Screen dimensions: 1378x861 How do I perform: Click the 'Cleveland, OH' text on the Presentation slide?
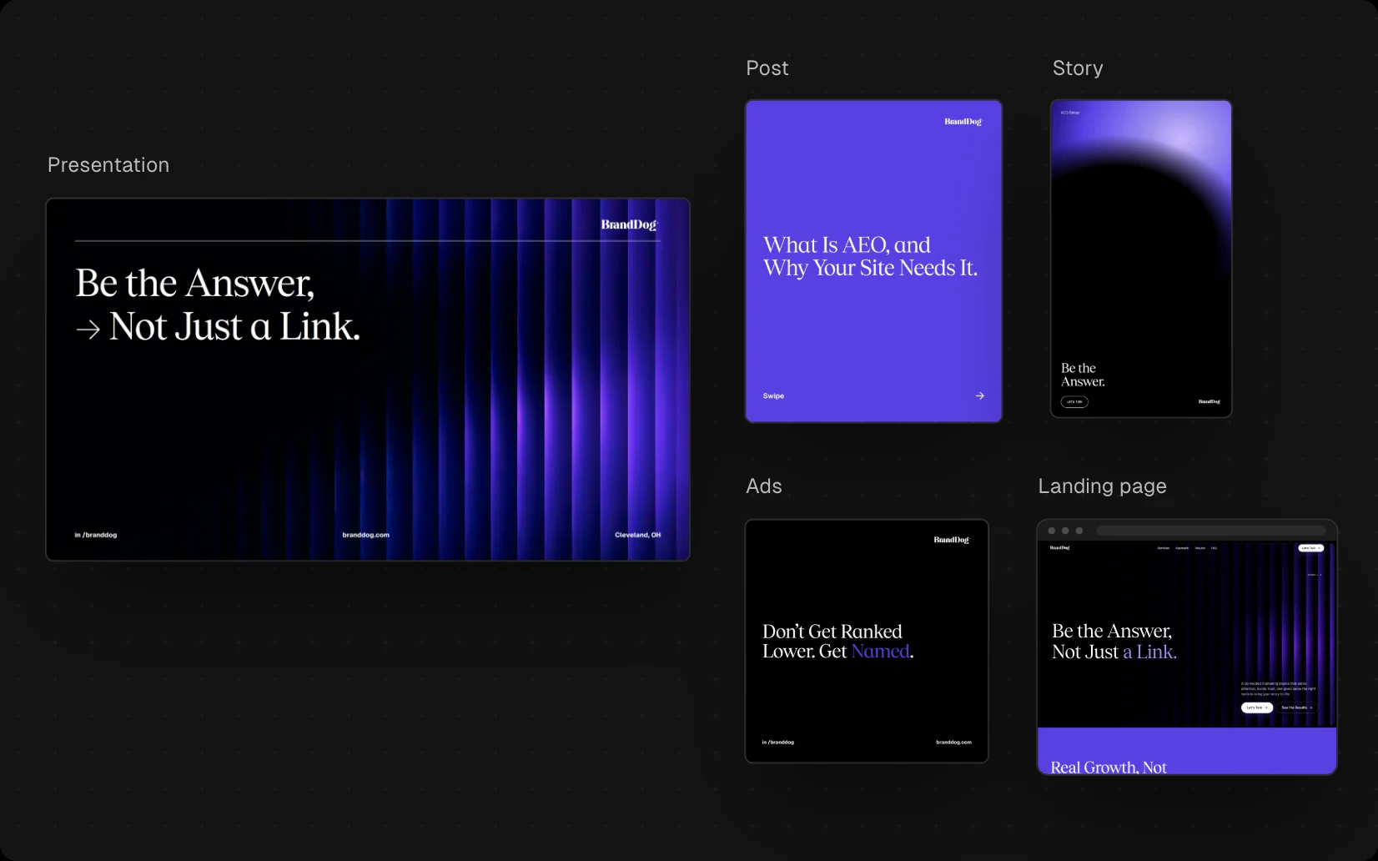tap(638, 535)
